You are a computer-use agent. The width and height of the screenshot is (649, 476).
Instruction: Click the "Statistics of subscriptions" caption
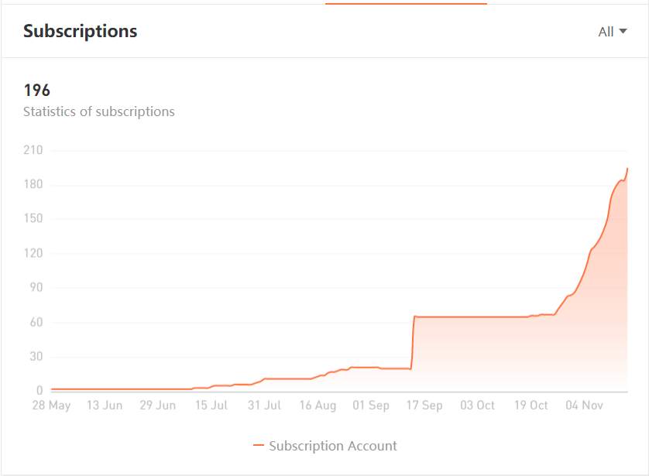pos(99,111)
